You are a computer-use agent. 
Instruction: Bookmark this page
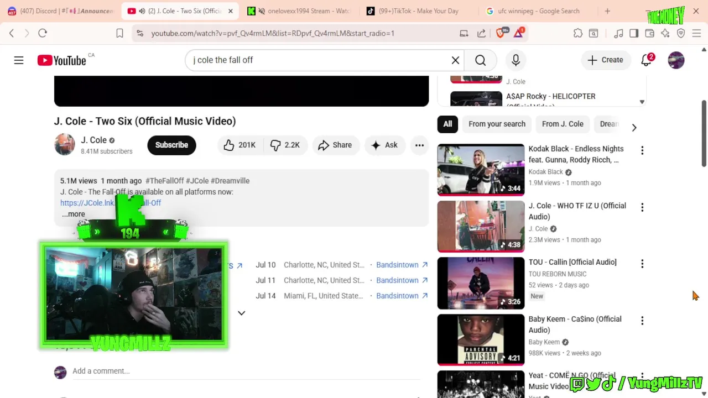[119, 33]
